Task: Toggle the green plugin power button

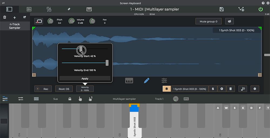Action: [261, 9]
